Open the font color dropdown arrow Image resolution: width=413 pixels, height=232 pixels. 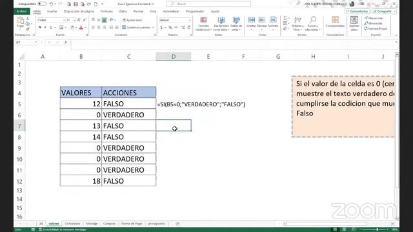[85, 27]
